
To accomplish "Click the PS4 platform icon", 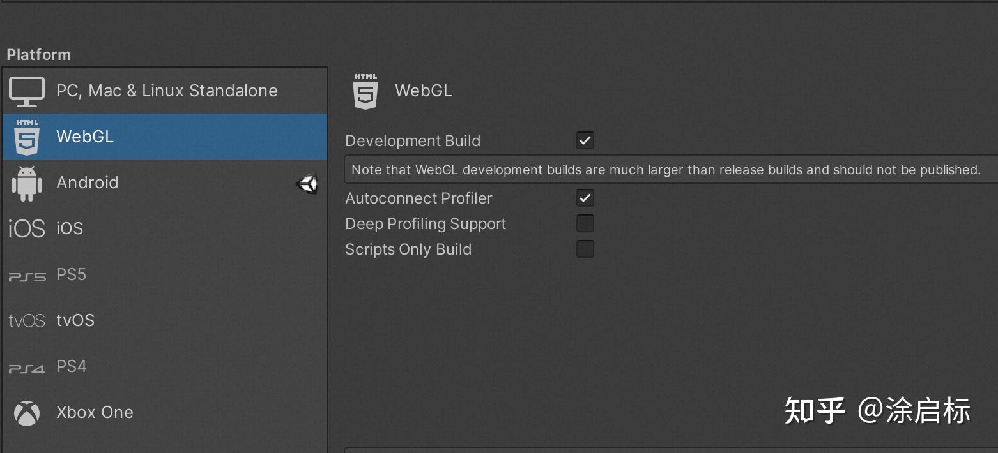I will tap(26, 366).
